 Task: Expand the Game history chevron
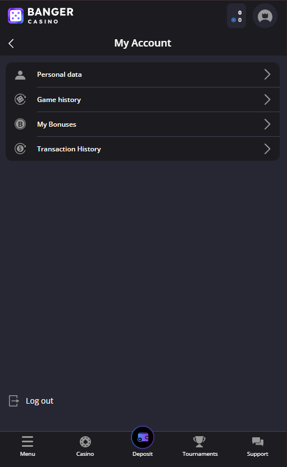pyautogui.click(x=267, y=99)
